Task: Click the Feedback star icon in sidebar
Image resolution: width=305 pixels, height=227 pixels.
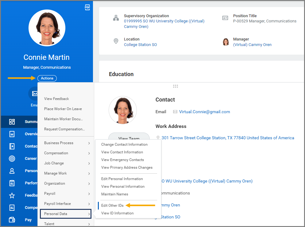Action: coord(12,195)
